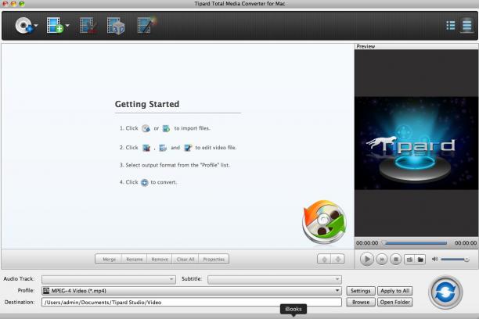Click the add file icon in step 1
479x319 pixels.
pos(166,128)
